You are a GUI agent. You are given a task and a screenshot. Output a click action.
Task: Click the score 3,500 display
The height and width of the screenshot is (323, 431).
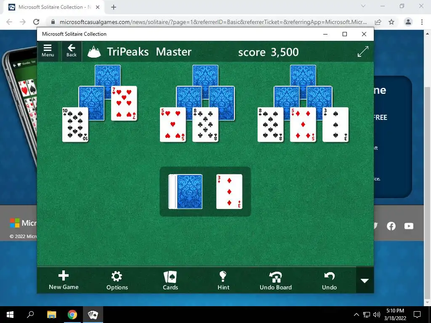[268, 52]
